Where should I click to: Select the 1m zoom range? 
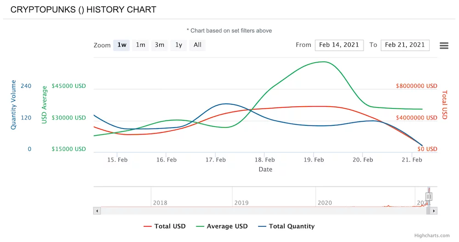[140, 45]
